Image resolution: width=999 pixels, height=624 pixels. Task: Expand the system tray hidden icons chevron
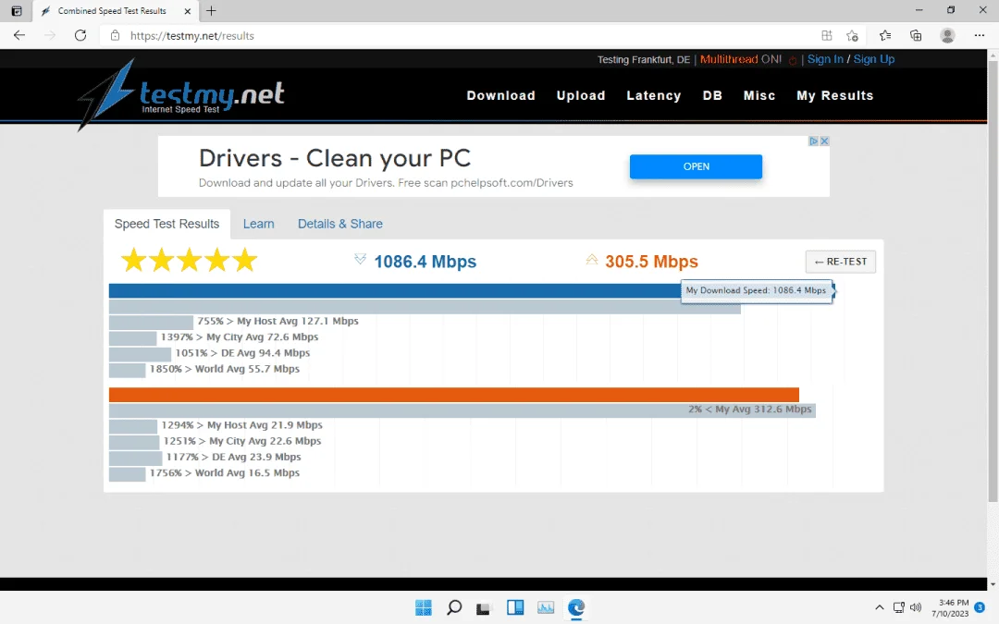pyautogui.click(x=880, y=608)
